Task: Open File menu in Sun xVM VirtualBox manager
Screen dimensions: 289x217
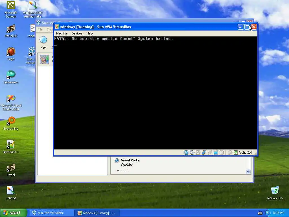Action: (40, 29)
